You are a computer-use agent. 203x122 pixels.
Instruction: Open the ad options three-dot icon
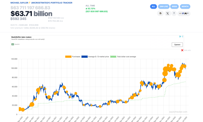(183, 37)
